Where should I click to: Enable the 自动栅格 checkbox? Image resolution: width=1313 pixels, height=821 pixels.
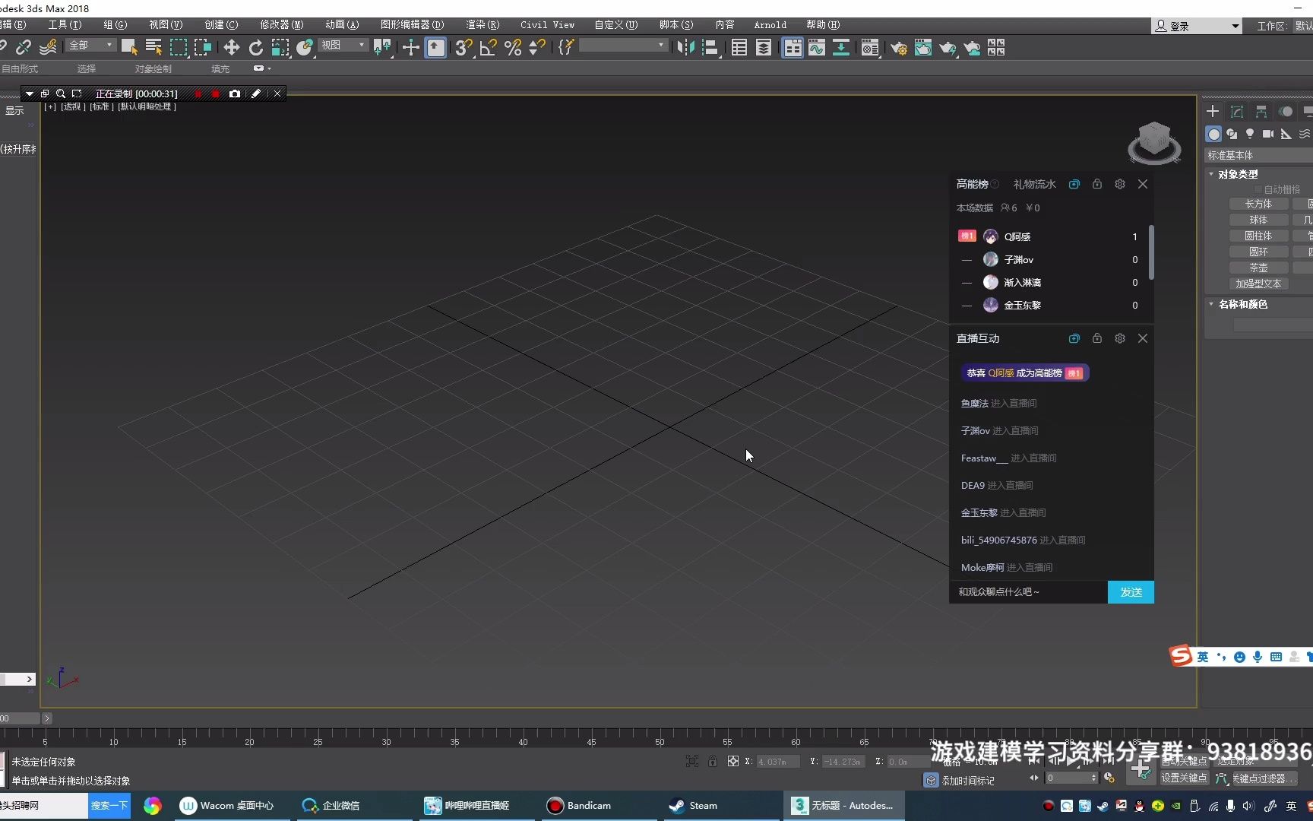click(x=1258, y=189)
